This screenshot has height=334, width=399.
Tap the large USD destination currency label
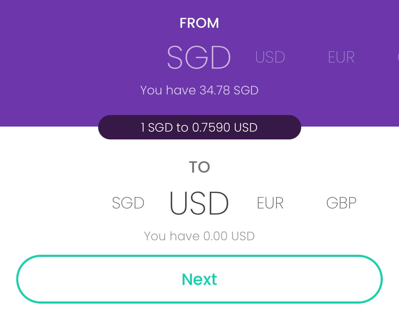[x=199, y=202]
